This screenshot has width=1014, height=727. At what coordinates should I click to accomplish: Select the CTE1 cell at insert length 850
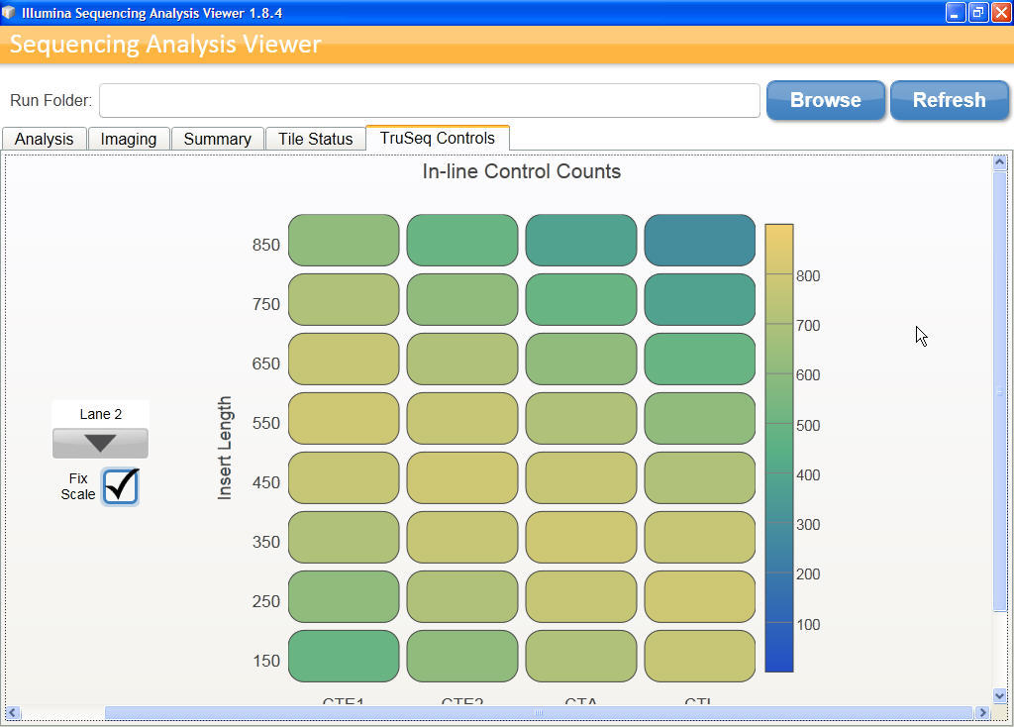344,240
